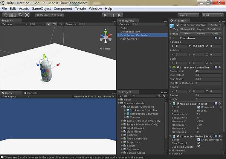Click the Project search by label icon

[x=164, y=96]
